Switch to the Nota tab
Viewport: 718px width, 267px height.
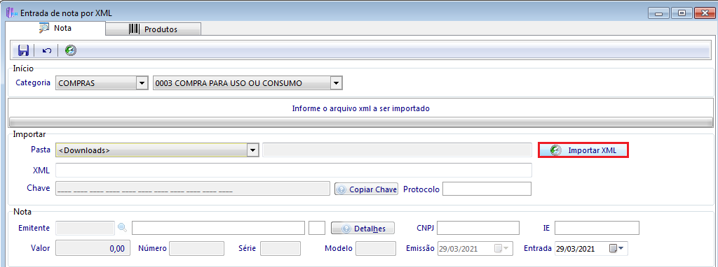tap(56, 28)
